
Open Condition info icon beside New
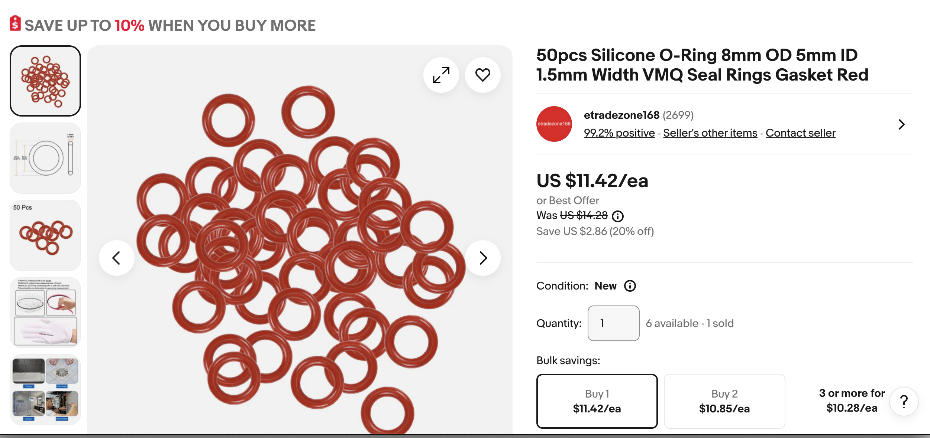pos(630,286)
